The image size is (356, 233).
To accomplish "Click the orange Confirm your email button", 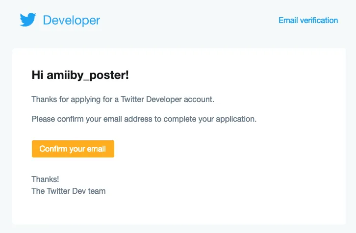I will (73, 149).
